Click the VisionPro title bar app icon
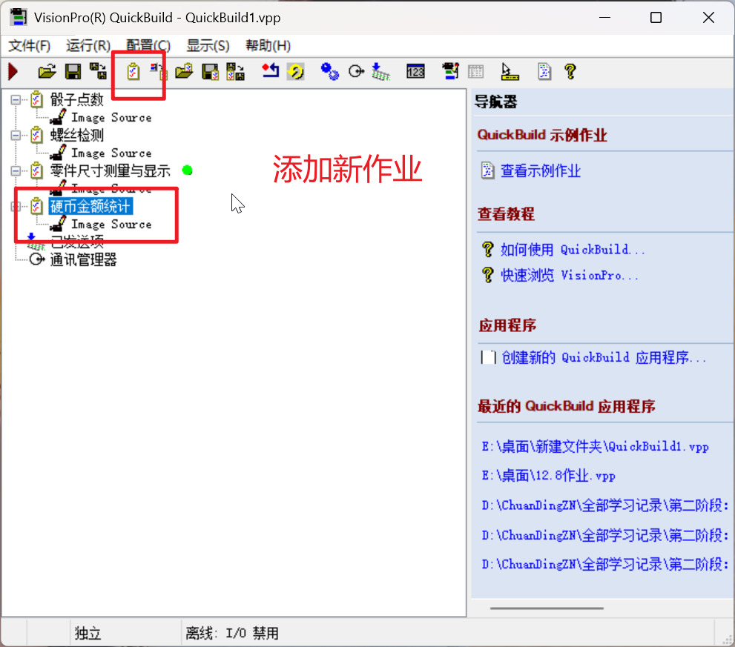 19,17
